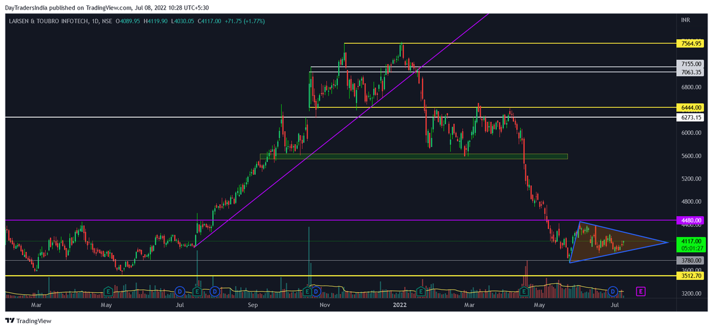The image size is (713, 329).
Task: Click the Sep label on time axis
Action: (x=253, y=305)
